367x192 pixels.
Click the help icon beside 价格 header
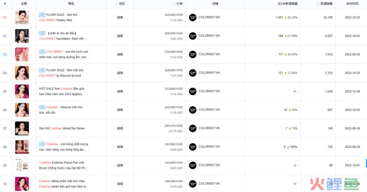tap(174, 4)
